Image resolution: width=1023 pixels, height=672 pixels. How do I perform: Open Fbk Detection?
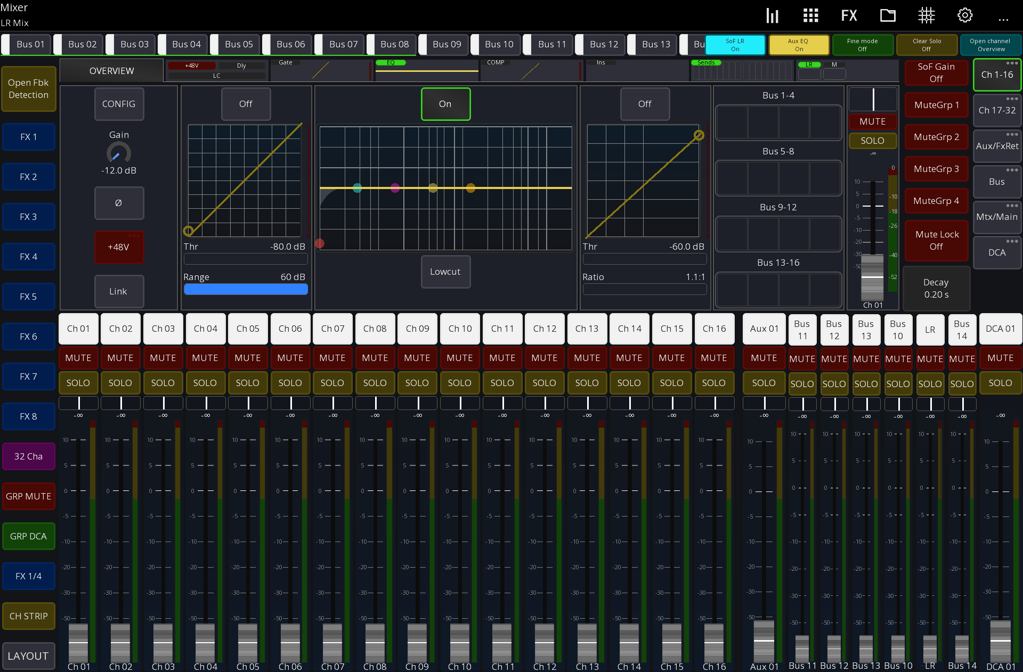(x=28, y=89)
